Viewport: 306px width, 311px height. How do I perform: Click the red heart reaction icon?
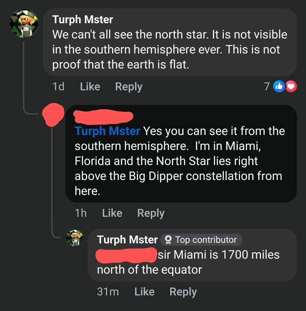tap(290, 87)
